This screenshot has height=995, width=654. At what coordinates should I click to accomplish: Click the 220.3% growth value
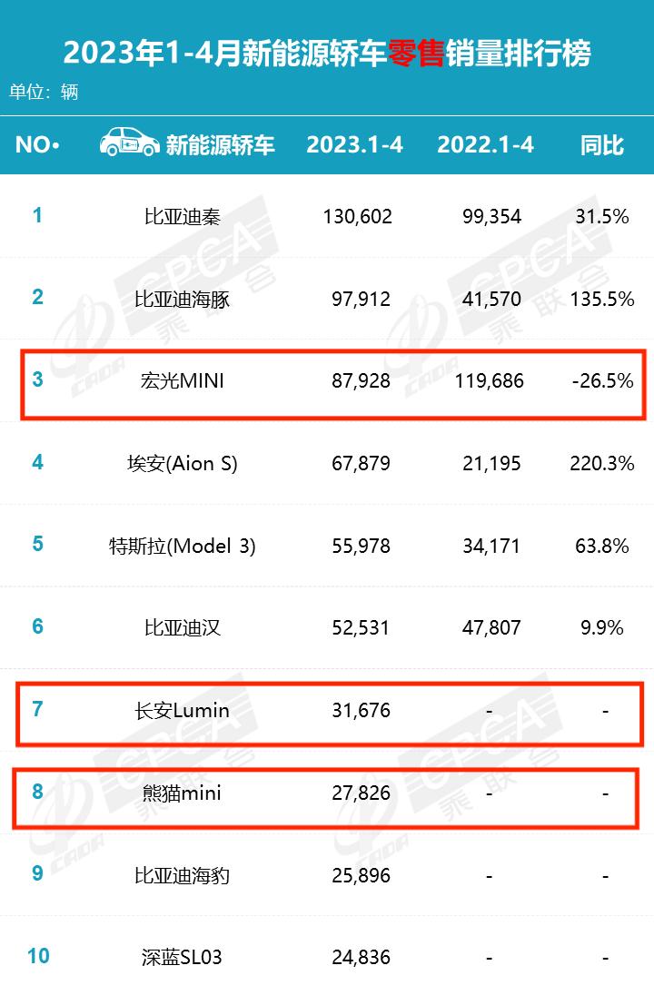[x=602, y=463]
